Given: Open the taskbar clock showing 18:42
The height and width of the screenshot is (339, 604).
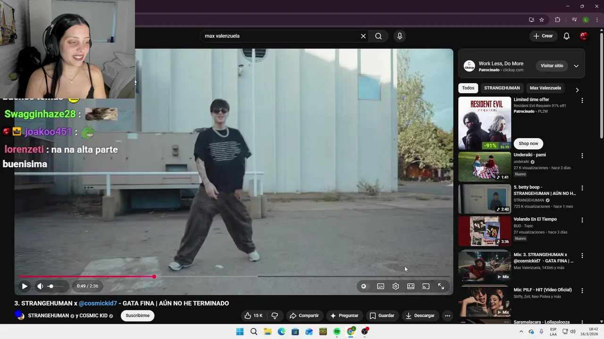Looking at the screenshot, I should [589, 331].
